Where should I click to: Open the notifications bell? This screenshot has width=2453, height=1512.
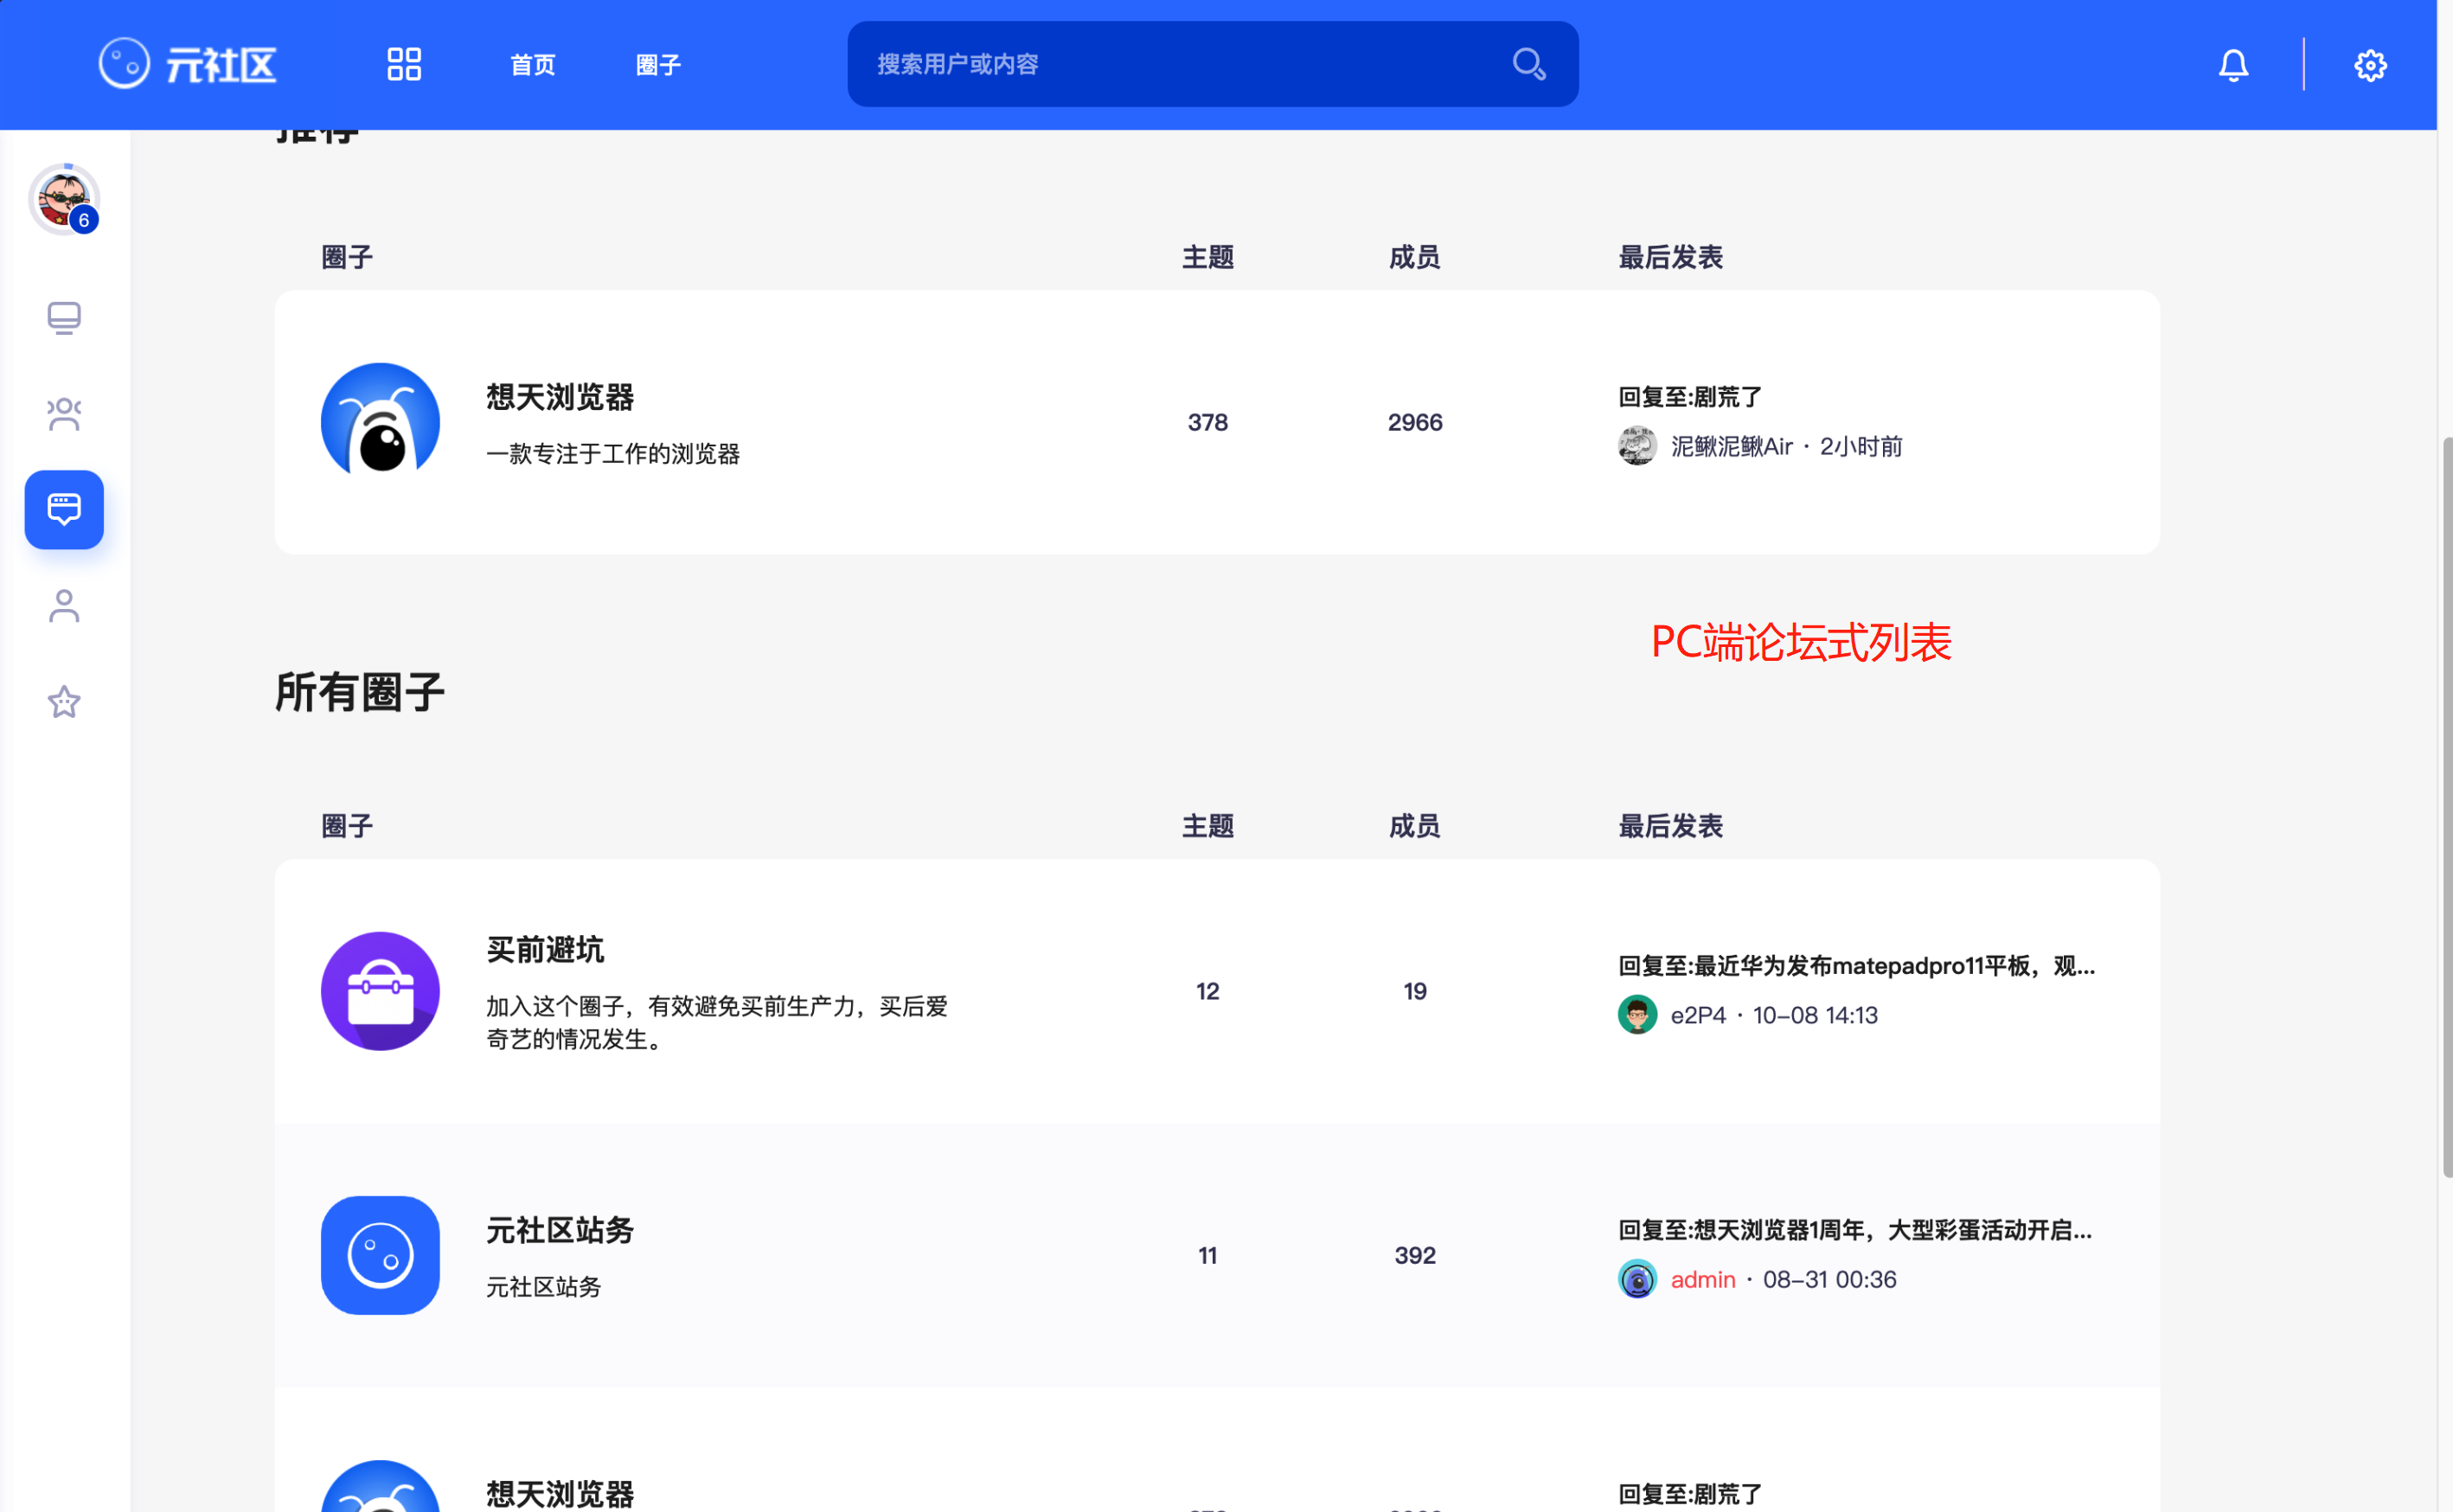point(2233,65)
